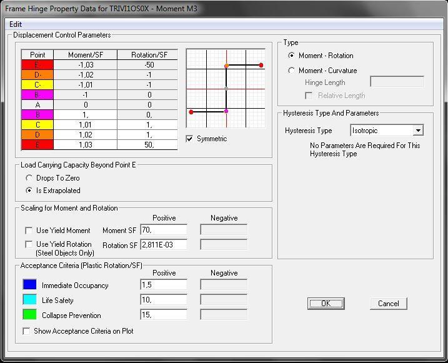This screenshot has height=363, width=448.
Task: Click the Moment/SF column header
Action: 85,55
